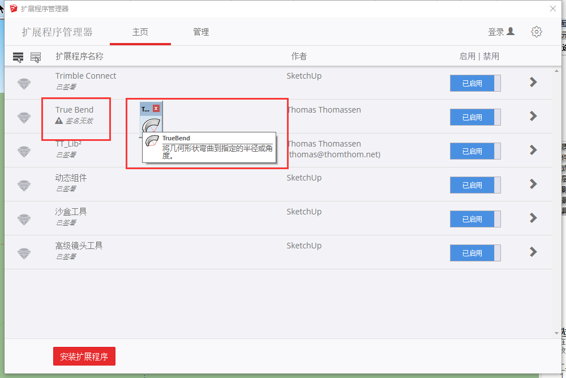
Task: Click the deselect-all extensions icon
Action: tap(35, 57)
